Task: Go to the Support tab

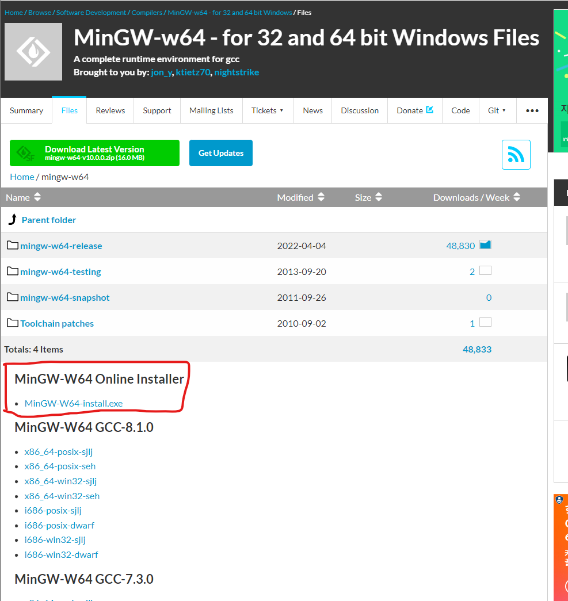Action: coord(157,110)
